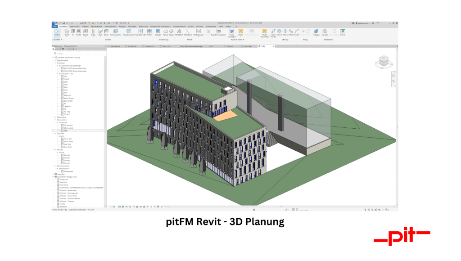The image size is (461, 261).
Task: Expand the Deckenpläne tree node
Action: point(55,117)
